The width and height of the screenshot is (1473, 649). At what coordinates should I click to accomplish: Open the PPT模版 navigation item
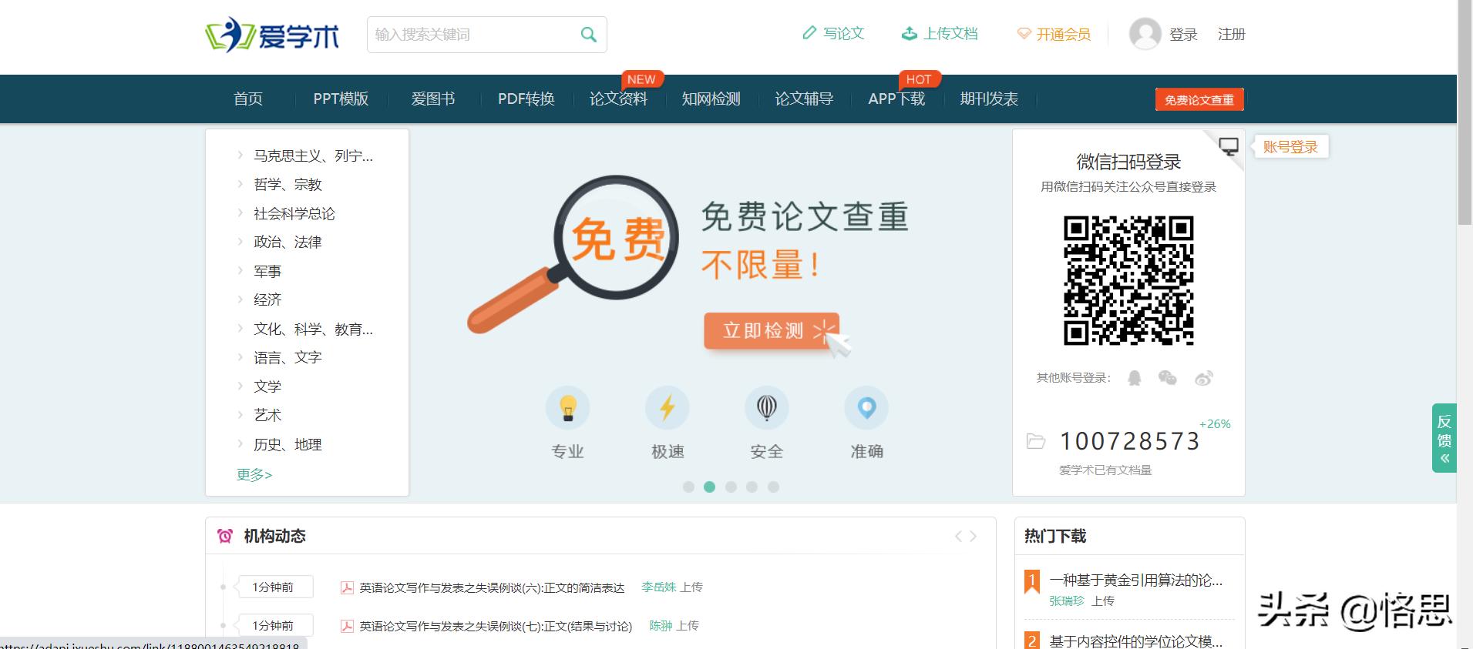coord(341,99)
